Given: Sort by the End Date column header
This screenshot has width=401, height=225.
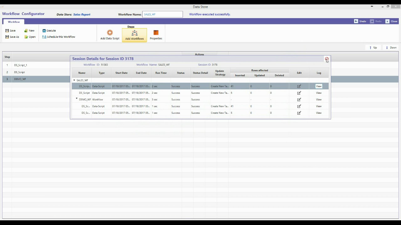Looking at the screenshot, I should 141,73.
